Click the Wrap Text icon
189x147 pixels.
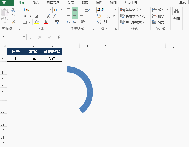coord(87,10)
